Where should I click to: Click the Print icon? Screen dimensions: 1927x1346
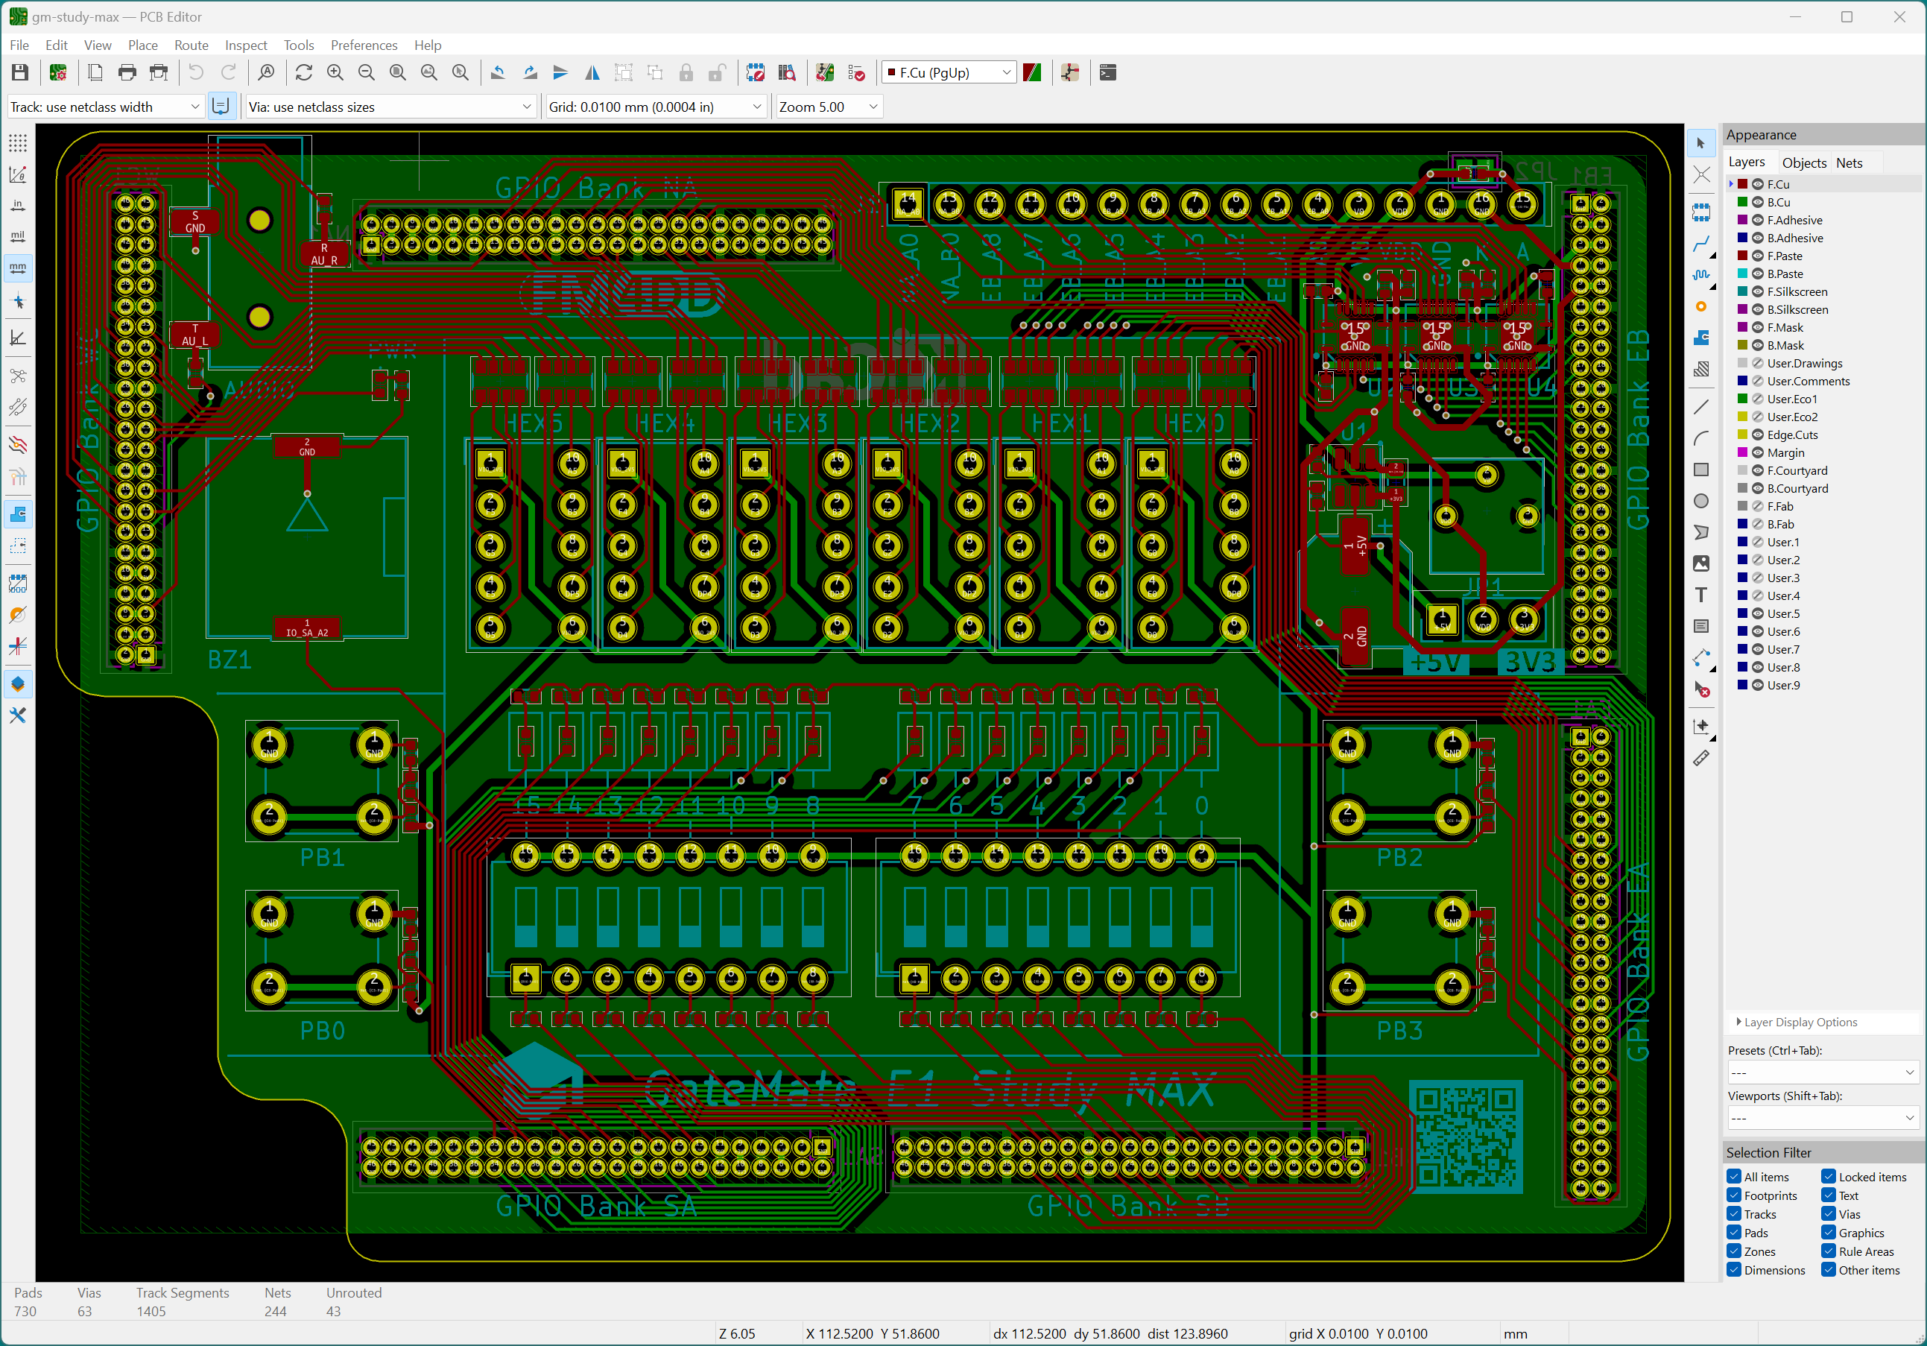127,73
